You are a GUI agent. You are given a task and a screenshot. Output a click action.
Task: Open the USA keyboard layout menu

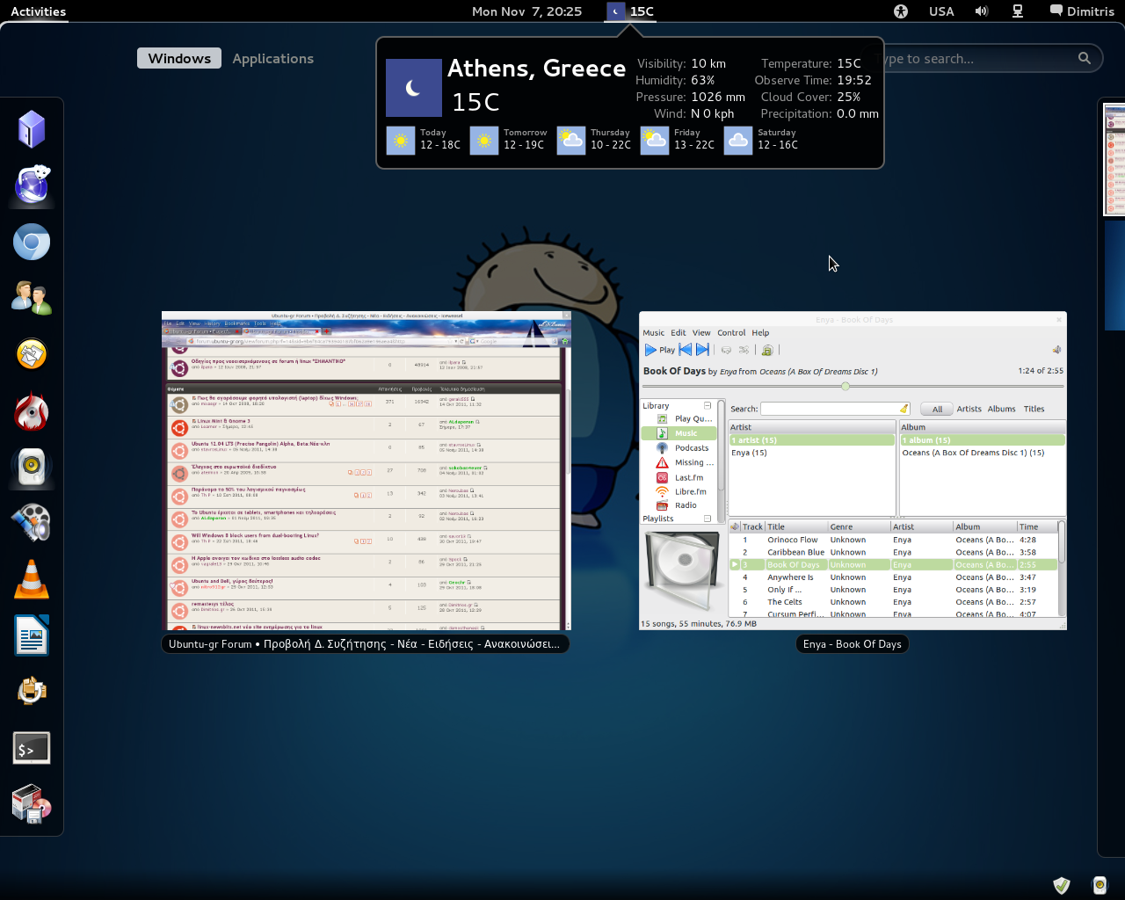pyautogui.click(x=941, y=11)
